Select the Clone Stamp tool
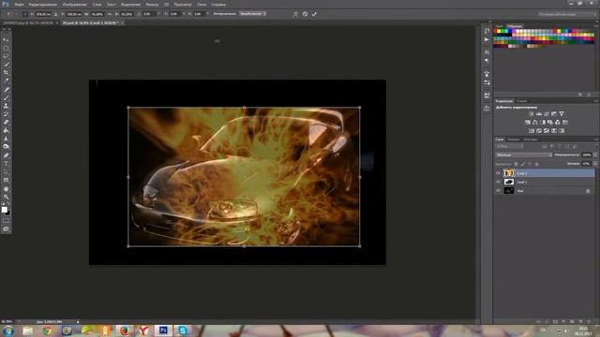The image size is (600, 337). point(6,106)
